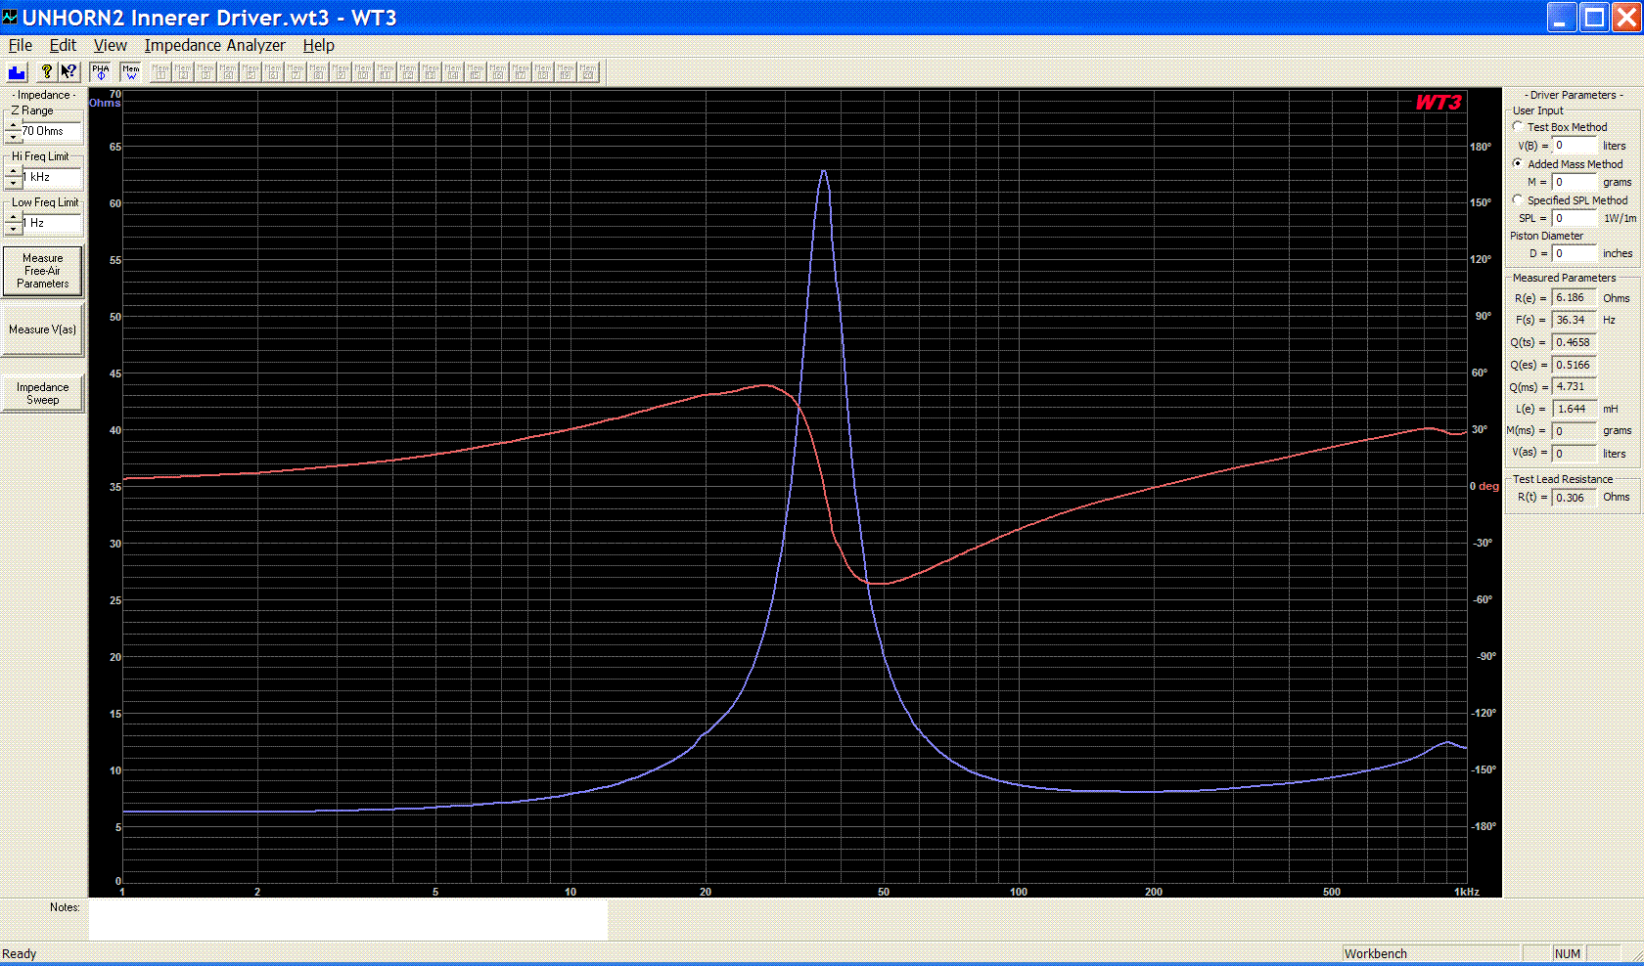Click the Z Range 70 Ohms value
Image resolution: width=1644 pixels, height=966 pixels.
(x=52, y=131)
